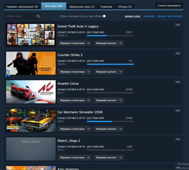Click the 33,6 ч. playtime value
This screenshot has width=189, height=170.
pyautogui.click(x=61, y=121)
